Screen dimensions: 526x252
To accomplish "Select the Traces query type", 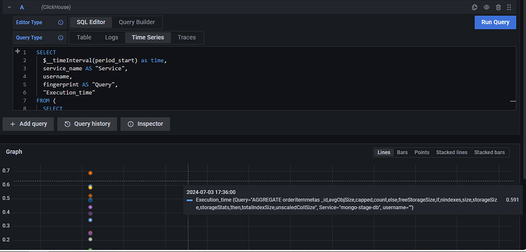I will pos(186,37).
